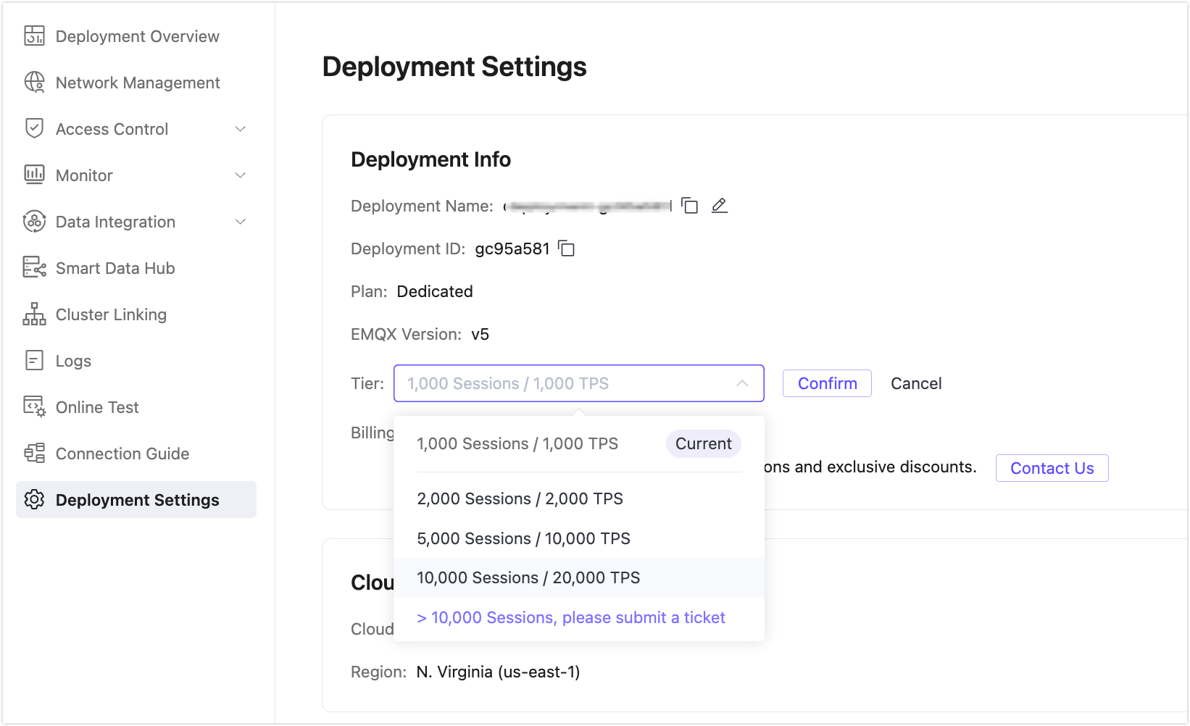The image size is (1190, 726).
Task: Expand the Monitor submenu chevron
Action: [241, 175]
